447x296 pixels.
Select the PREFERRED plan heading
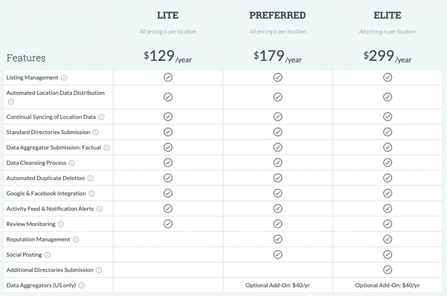277,15
